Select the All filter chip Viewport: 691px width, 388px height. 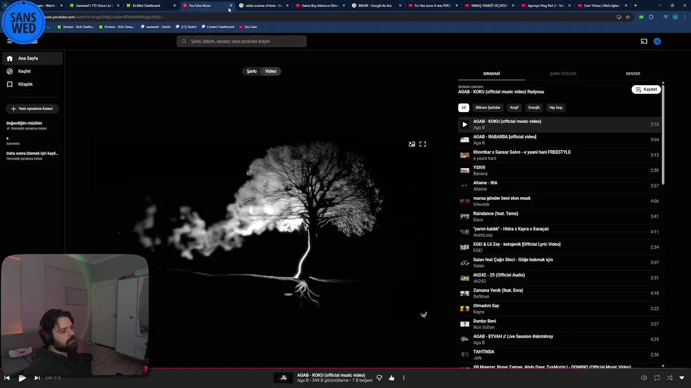(x=463, y=107)
